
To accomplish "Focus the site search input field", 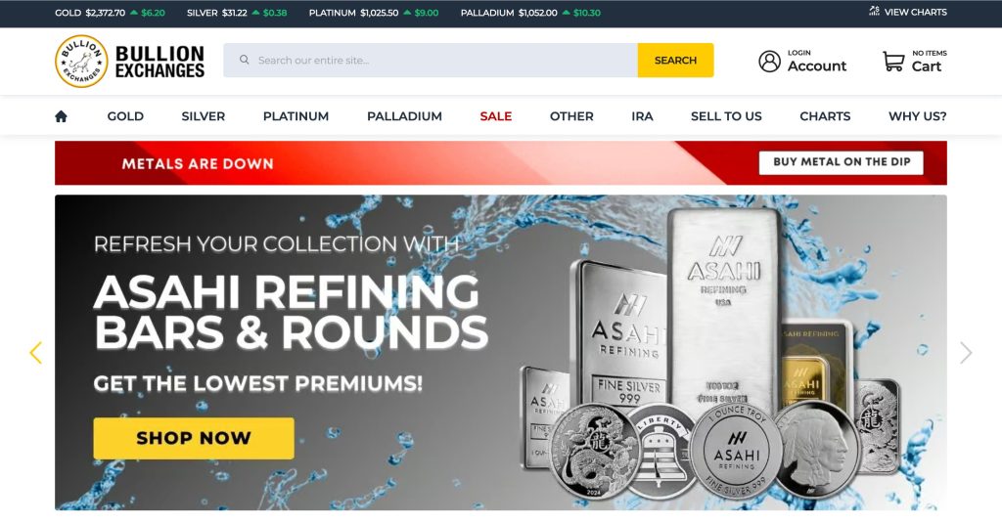I will [x=431, y=60].
